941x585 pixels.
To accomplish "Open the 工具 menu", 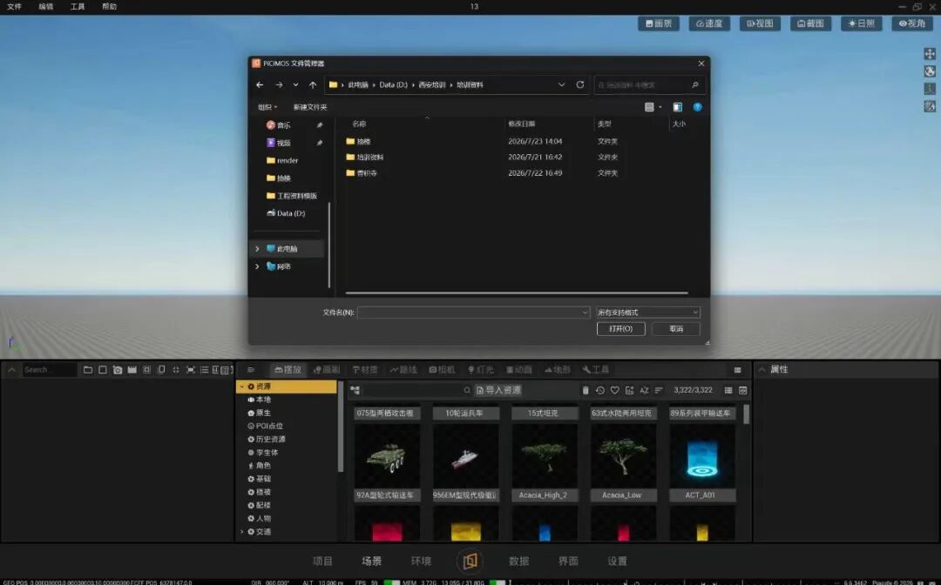I will point(78,7).
